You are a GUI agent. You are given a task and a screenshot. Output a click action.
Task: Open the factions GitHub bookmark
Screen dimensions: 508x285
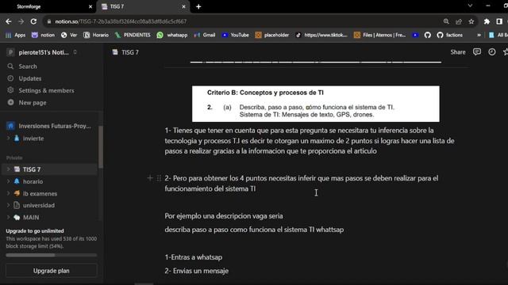point(450,35)
